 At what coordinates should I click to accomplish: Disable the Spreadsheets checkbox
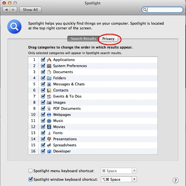point(43,145)
